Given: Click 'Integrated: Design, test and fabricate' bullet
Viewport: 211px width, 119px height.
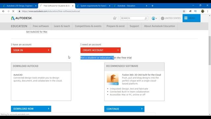Looking at the screenshot, I should coord(129,89).
